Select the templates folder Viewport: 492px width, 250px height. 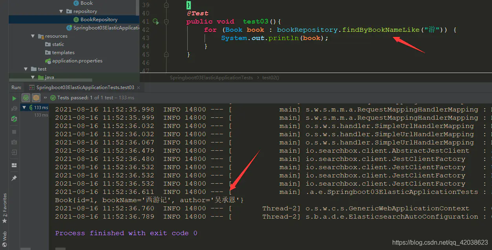(60, 53)
